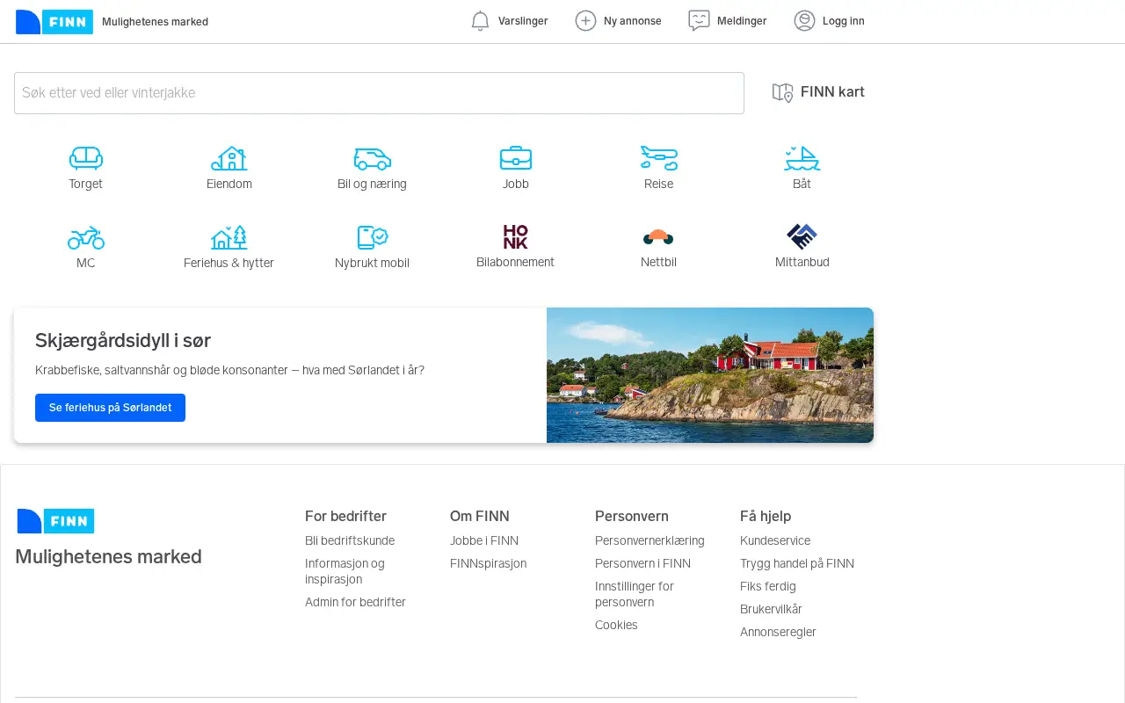Screen dimensions: 1125x703
Task: Click the 'FINNspirasjon' footer link
Action: [x=488, y=563]
